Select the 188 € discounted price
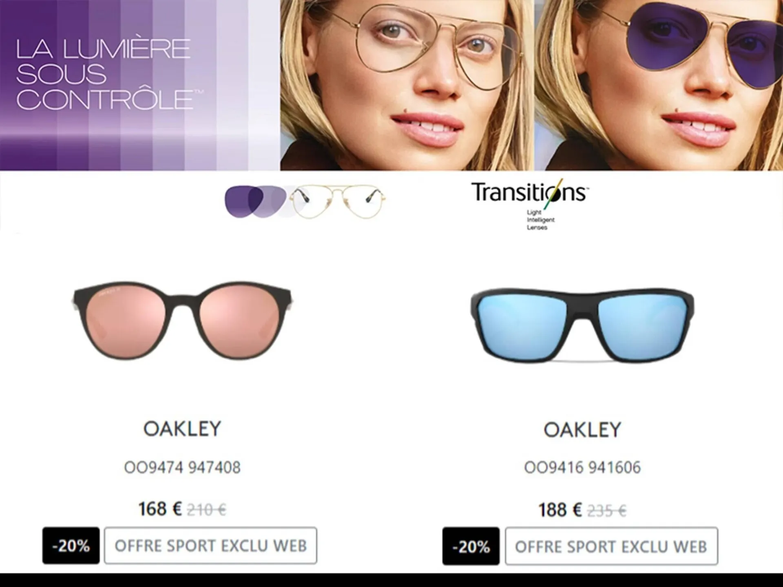 [x=560, y=510]
